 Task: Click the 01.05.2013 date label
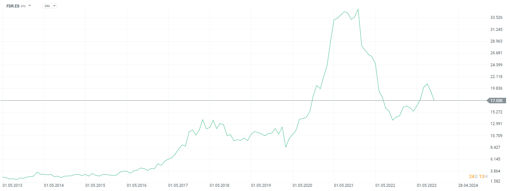pos(13,185)
